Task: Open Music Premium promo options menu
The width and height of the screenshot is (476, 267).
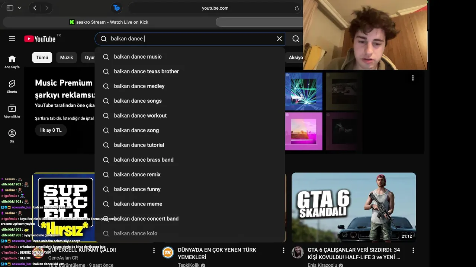Action: [x=413, y=78]
